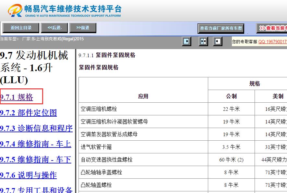Click the third pane layout icon

[x=218, y=41]
